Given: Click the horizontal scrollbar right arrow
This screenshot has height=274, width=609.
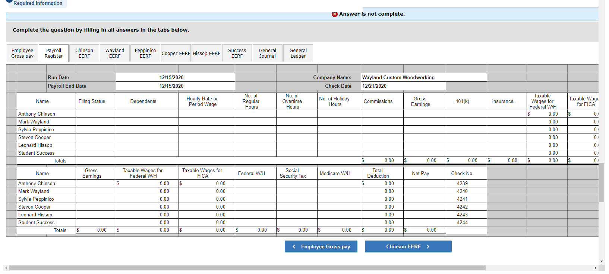Looking at the screenshot, I should (595, 268).
